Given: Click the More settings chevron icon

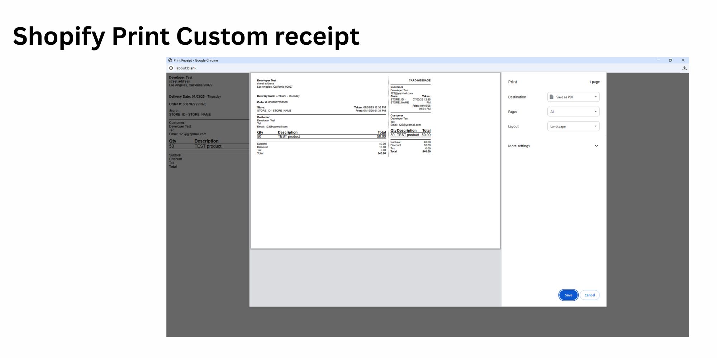Looking at the screenshot, I should [x=596, y=146].
